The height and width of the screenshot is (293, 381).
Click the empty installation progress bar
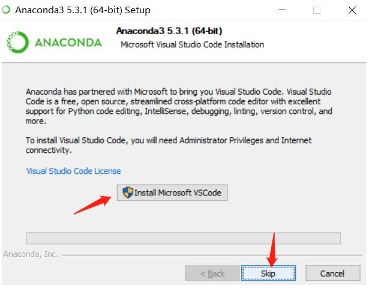click(x=183, y=238)
